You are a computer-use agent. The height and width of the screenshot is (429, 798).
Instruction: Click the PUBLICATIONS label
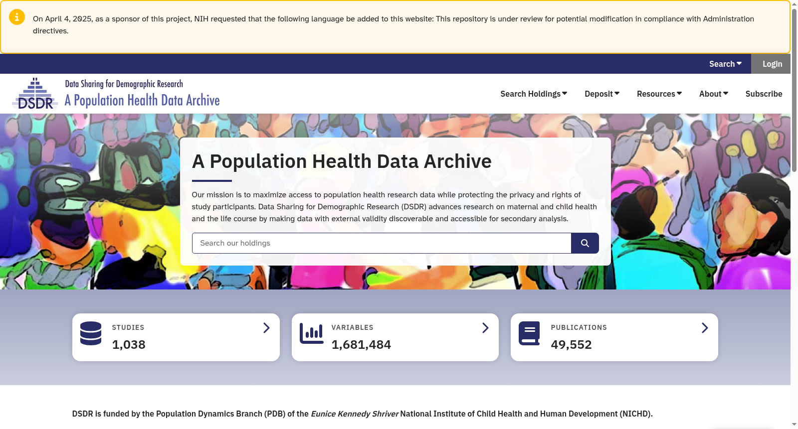(x=579, y=327)
